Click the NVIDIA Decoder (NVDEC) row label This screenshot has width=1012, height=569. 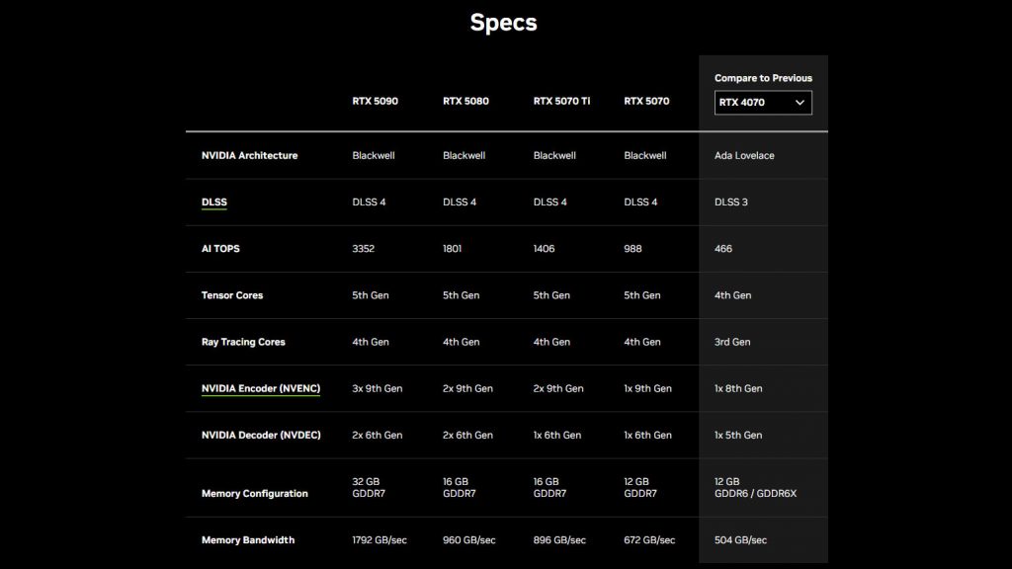tap(261, 435)
